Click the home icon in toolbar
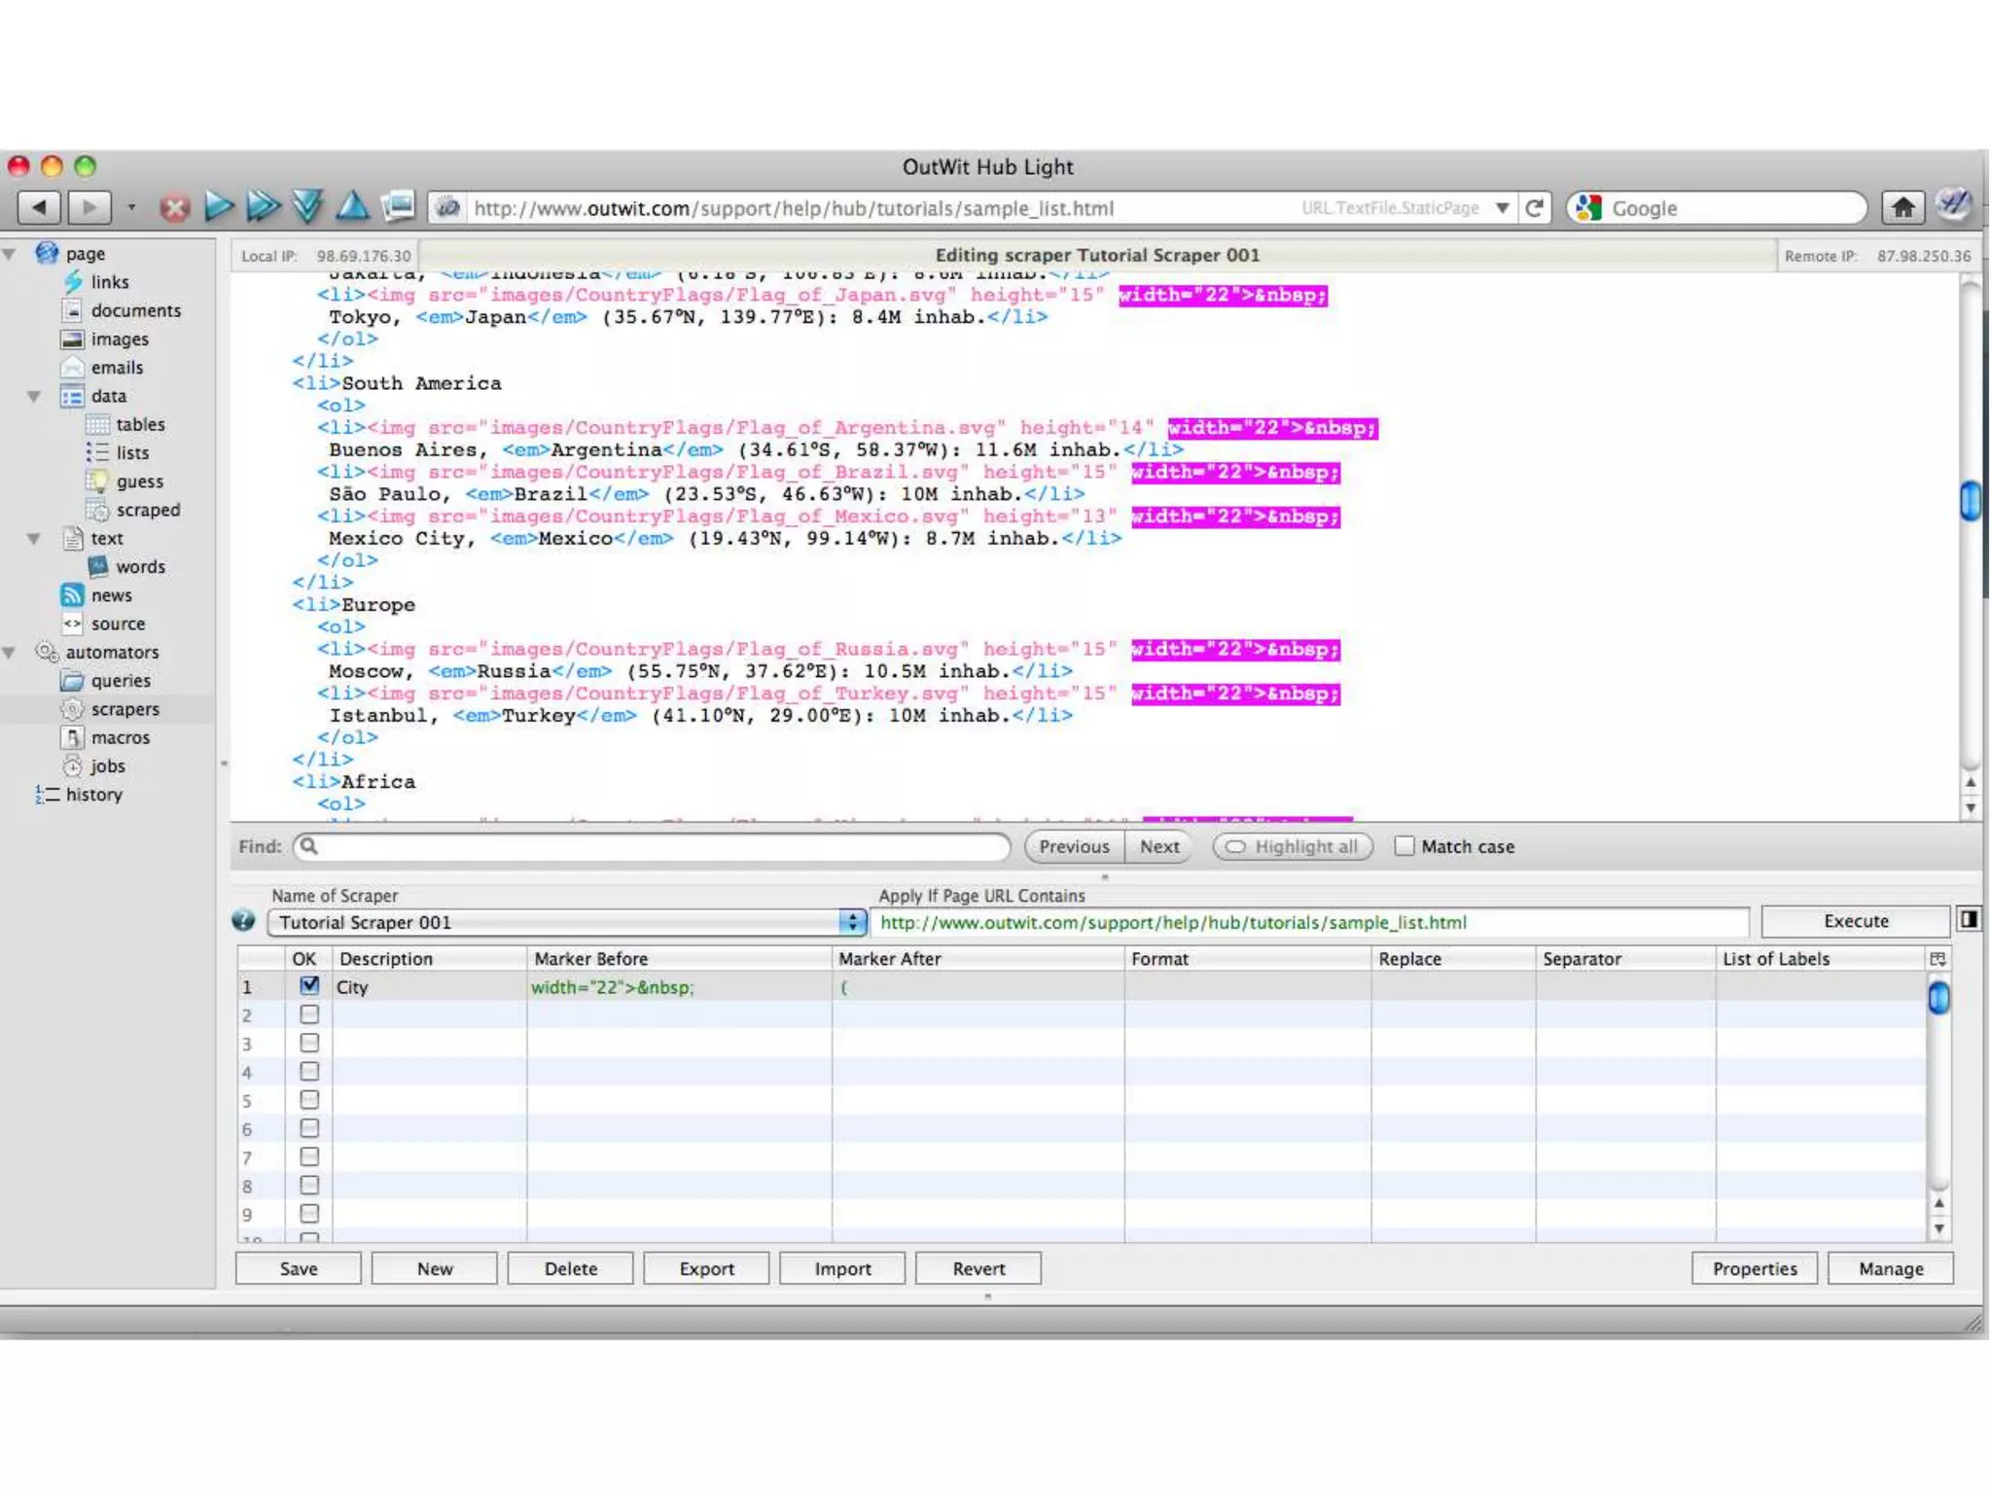1992x1494 pixels. (x=1903, y=207)
